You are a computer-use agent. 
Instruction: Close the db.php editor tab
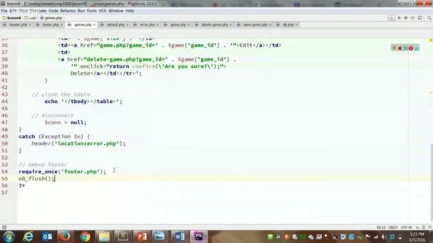[296, 25]
